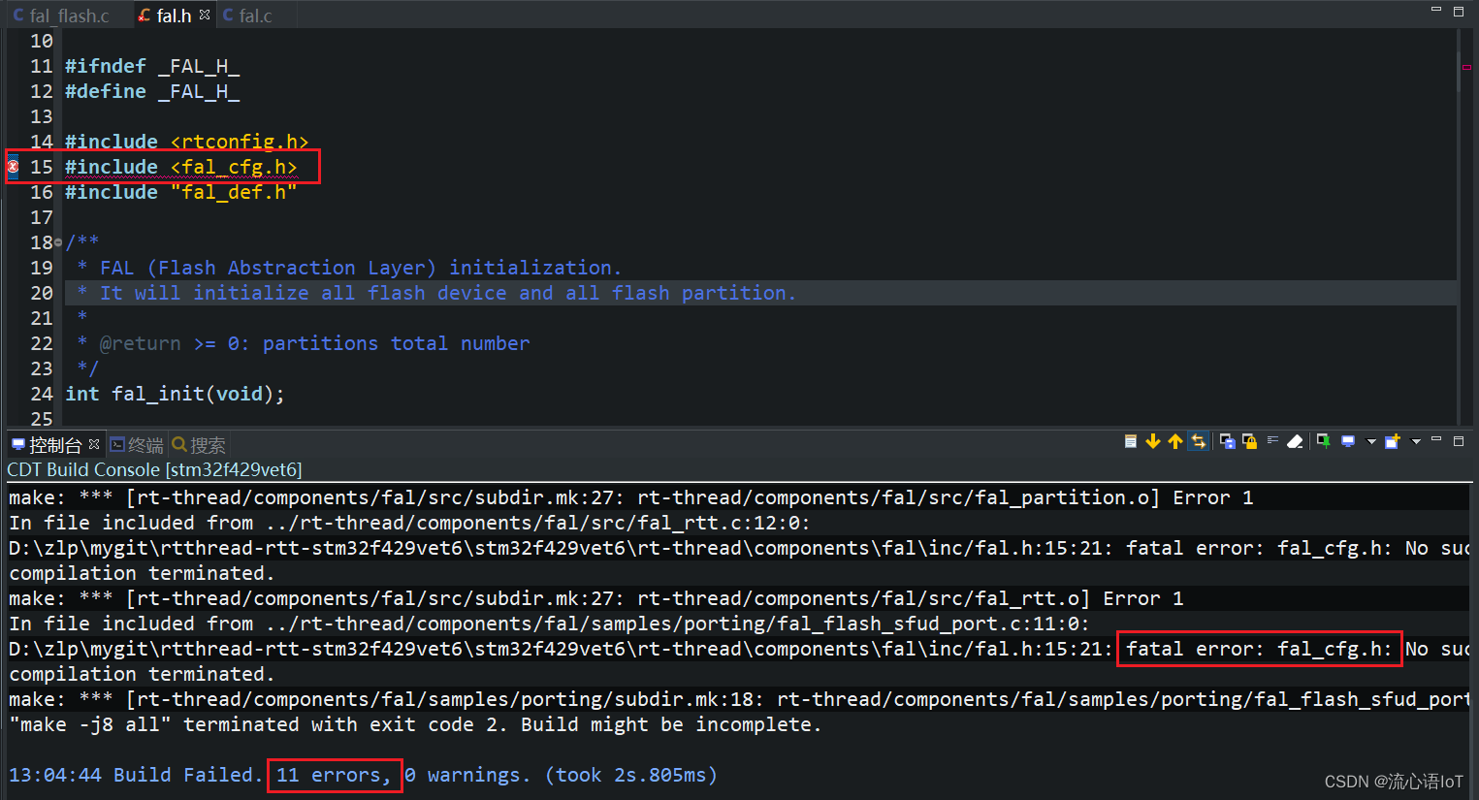Click the int fal_init(void); declaration
The width and height of the screenshot is (1479, 800).
tap(175, 394)
